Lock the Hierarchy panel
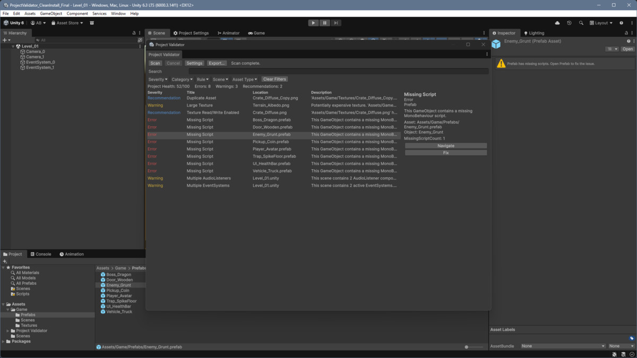This screenshot has width=637, height=358. [x=134, y=33]
